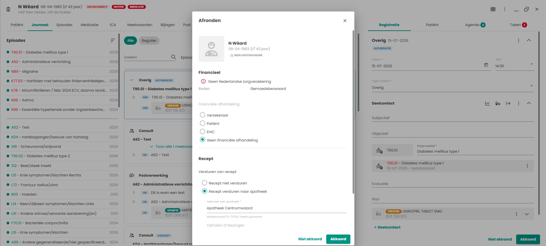Click the Registratie panel scrollbar
This screenshot has height=246, width=546.
(539, 123)
